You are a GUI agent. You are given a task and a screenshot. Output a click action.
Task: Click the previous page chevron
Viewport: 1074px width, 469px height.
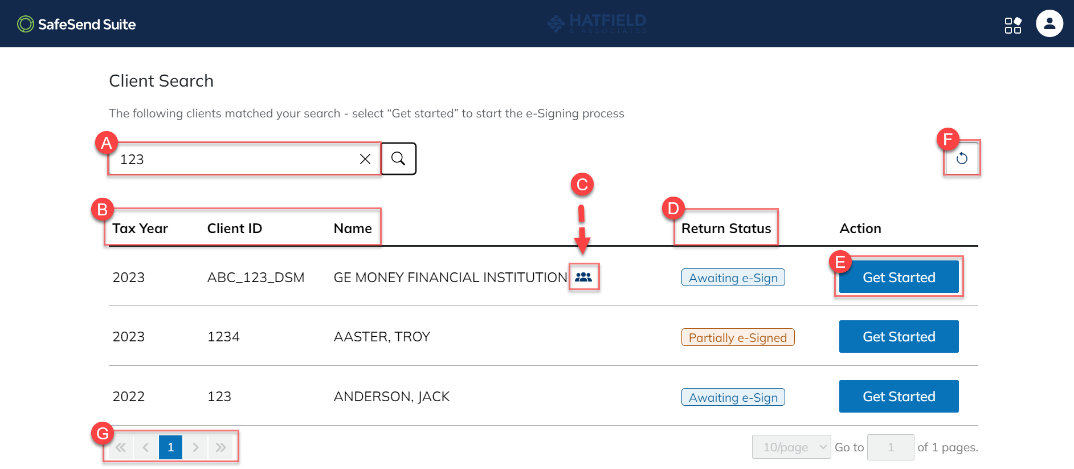tap(145, 447)
